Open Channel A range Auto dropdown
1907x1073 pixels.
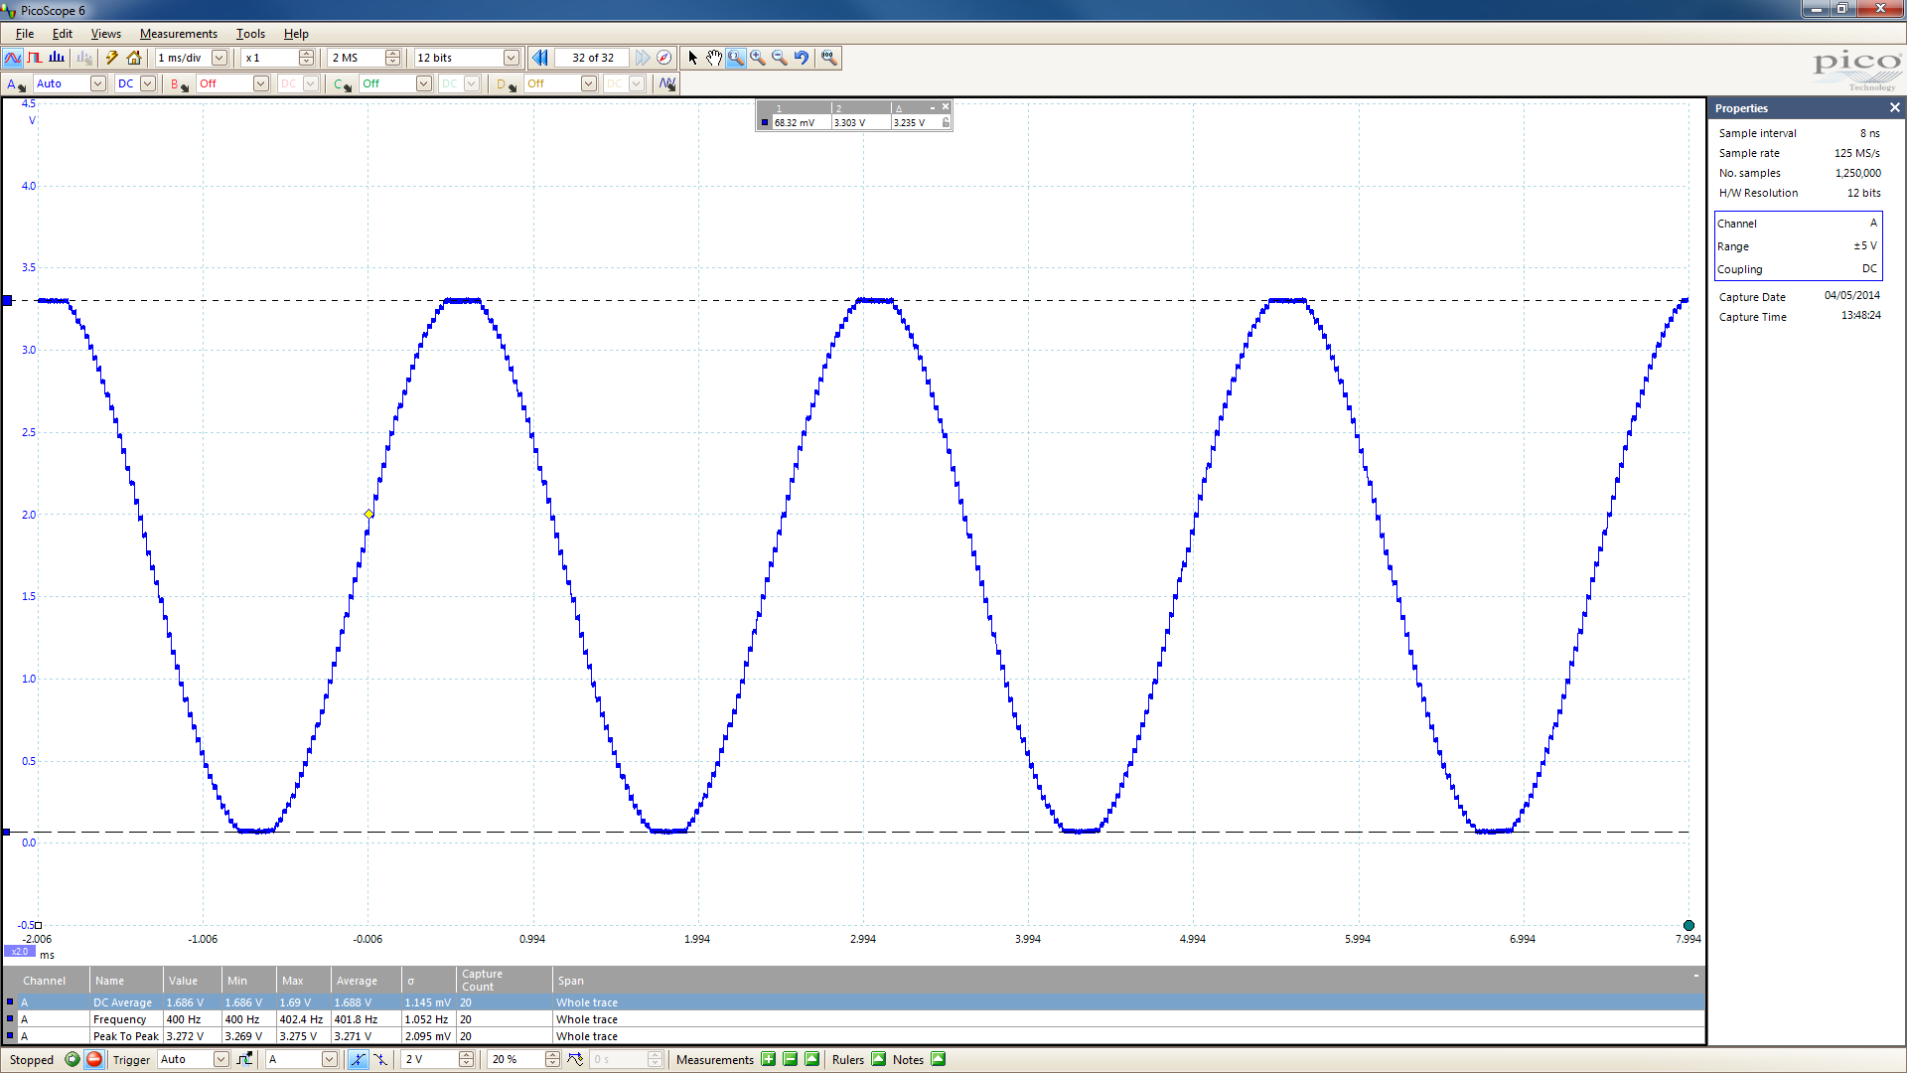coord(97,84)
